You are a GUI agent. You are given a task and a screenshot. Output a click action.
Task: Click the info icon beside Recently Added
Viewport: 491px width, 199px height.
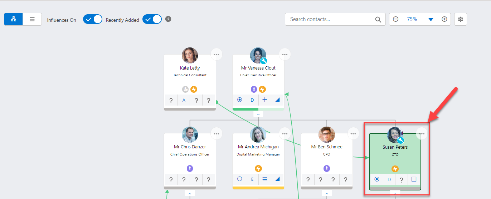[168, 19]
